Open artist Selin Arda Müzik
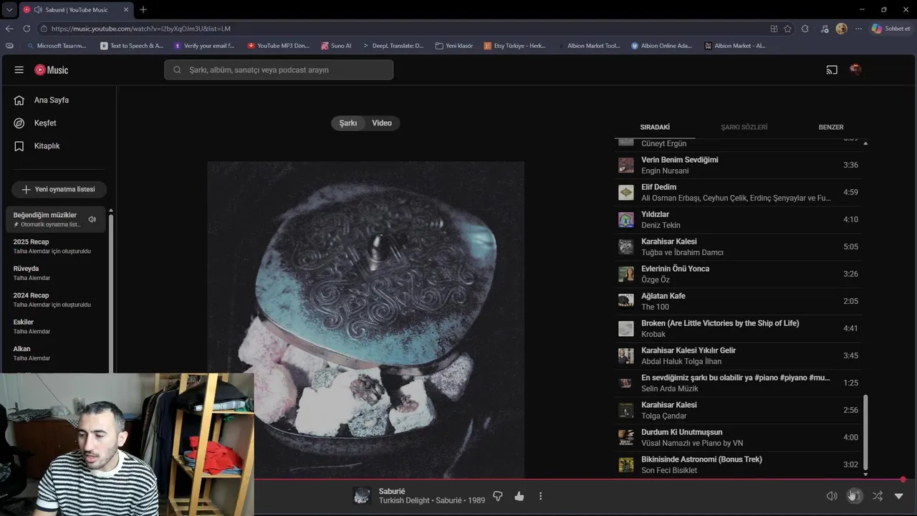 coord(669,388)
